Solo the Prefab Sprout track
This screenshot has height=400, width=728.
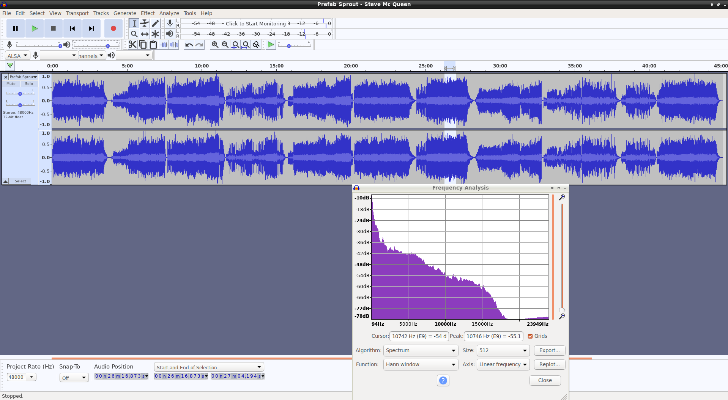(29, 84)
